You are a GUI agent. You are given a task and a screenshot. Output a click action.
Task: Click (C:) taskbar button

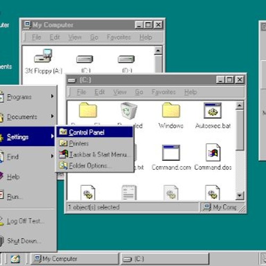164,259
